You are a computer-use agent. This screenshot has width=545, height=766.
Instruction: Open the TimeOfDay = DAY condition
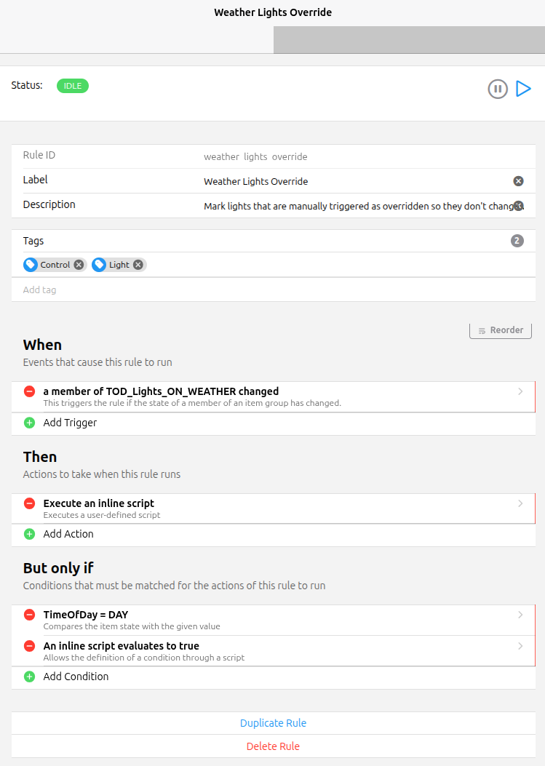[x=520, y=615]
